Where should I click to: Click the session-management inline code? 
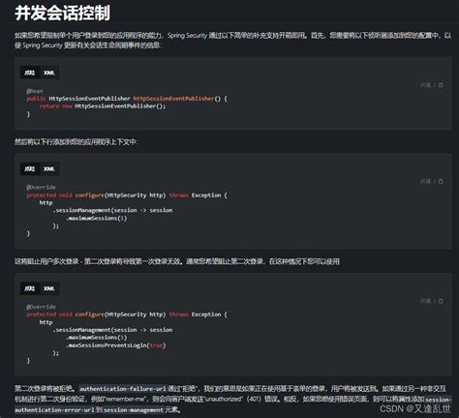134,410
